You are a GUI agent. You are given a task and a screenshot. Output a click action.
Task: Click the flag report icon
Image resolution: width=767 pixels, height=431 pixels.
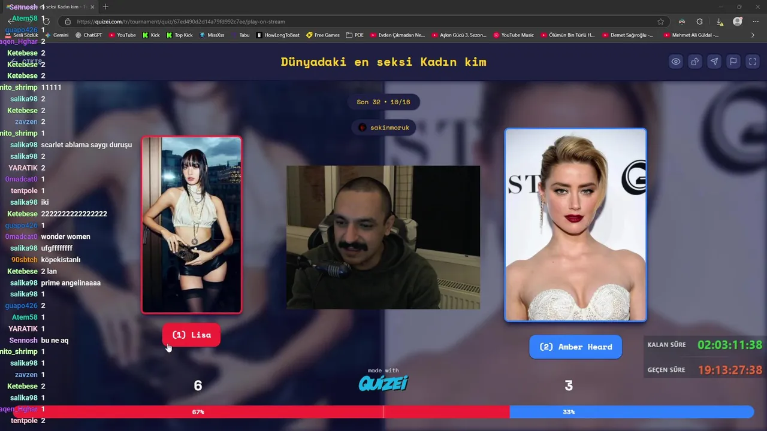coord(733,62)
